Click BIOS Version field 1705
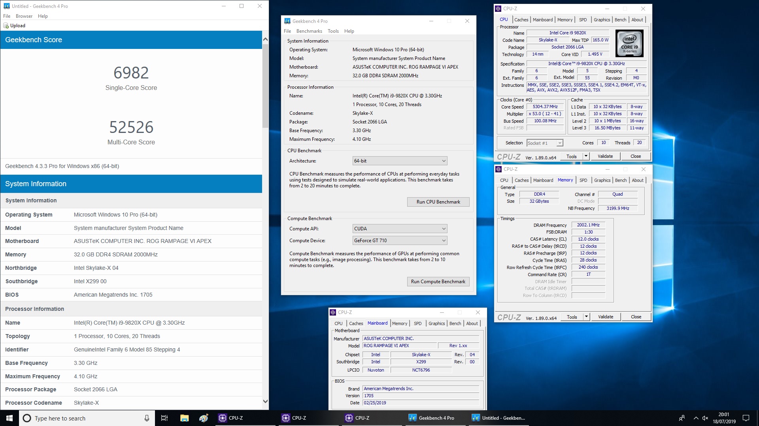 (x=421, y=396)
